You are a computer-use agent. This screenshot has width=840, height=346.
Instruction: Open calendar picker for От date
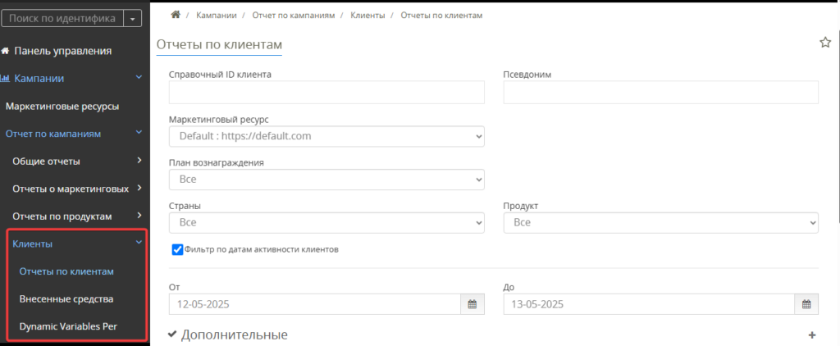(x=472, y=304)
